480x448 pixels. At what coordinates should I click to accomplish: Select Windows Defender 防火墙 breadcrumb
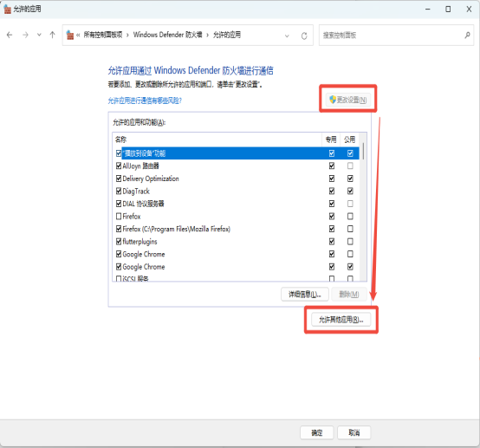click(168, 35)
